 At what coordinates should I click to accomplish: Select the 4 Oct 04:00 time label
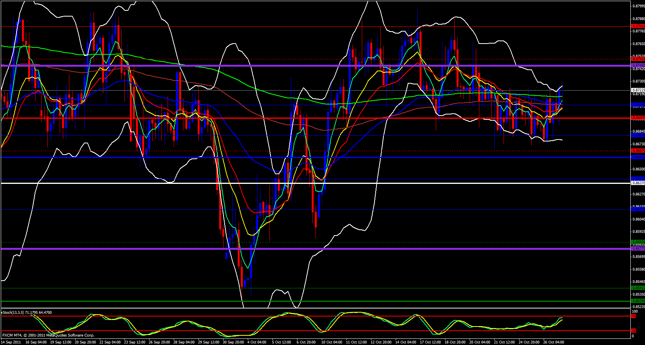[x=257, y=342]
